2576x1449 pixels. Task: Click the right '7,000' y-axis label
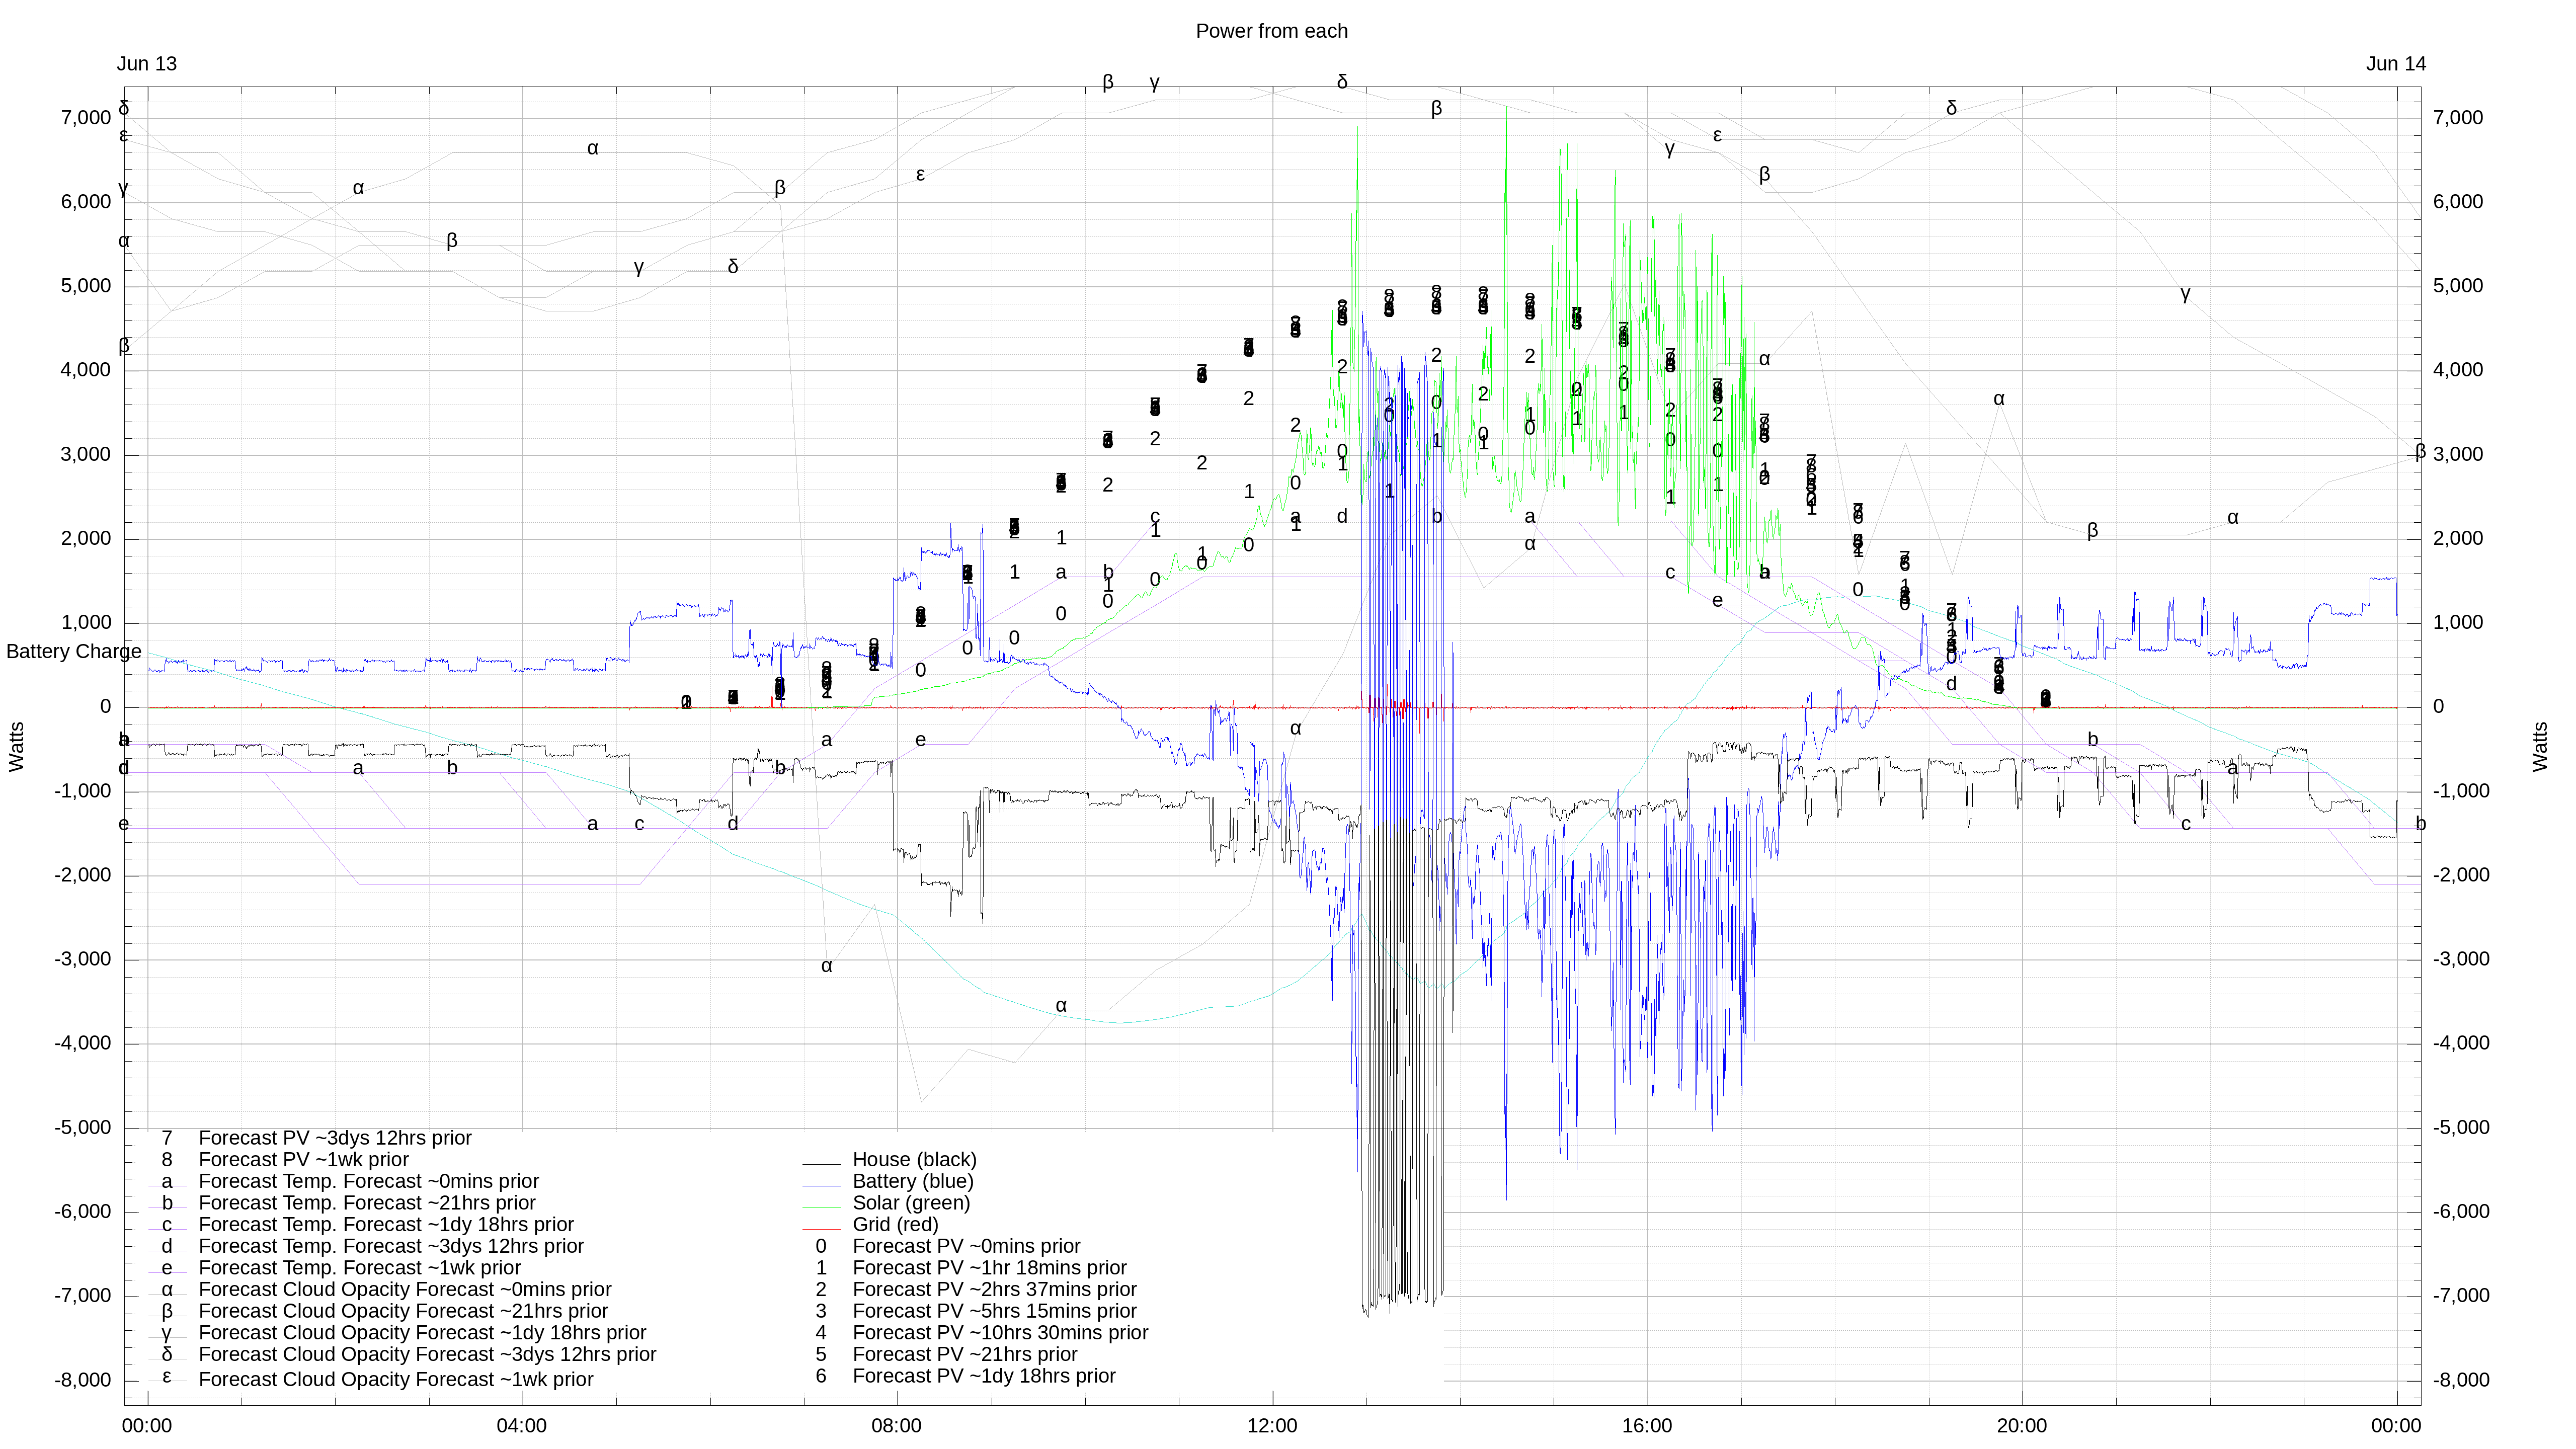point(2458,118)
